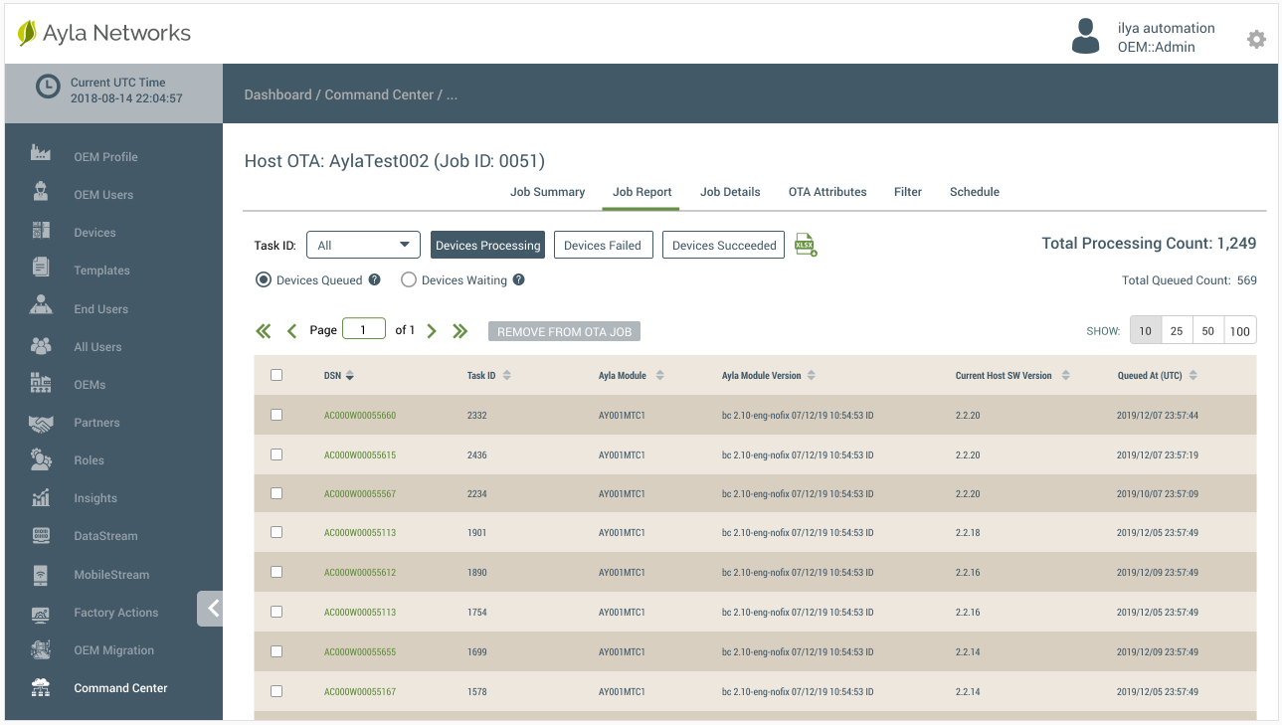Click the user avatar icon
Image resolution: width=1282 pixels, height=725 pixels.
pyautogui.click(x=1085, y=37)
